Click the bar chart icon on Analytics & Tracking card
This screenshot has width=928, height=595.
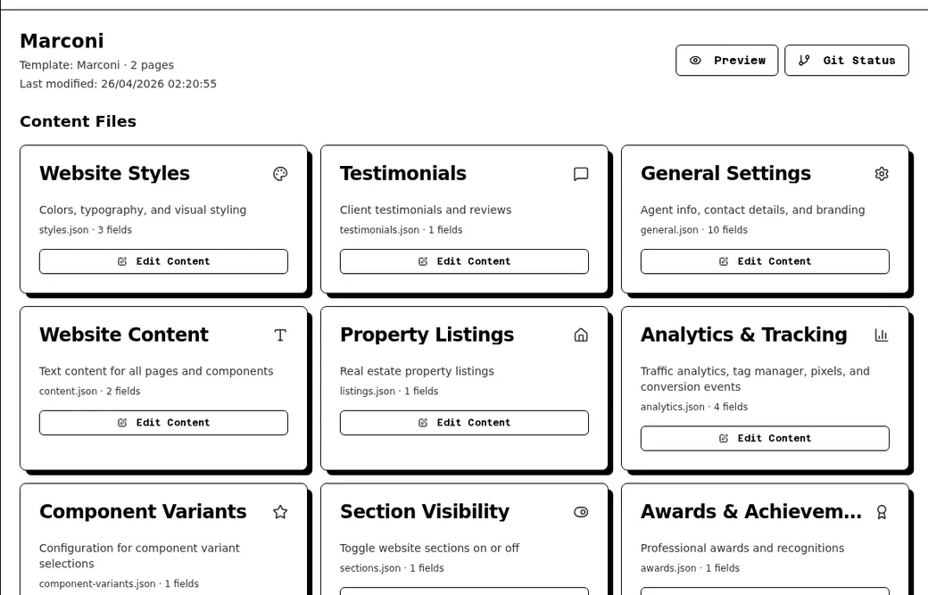point(882,335)
